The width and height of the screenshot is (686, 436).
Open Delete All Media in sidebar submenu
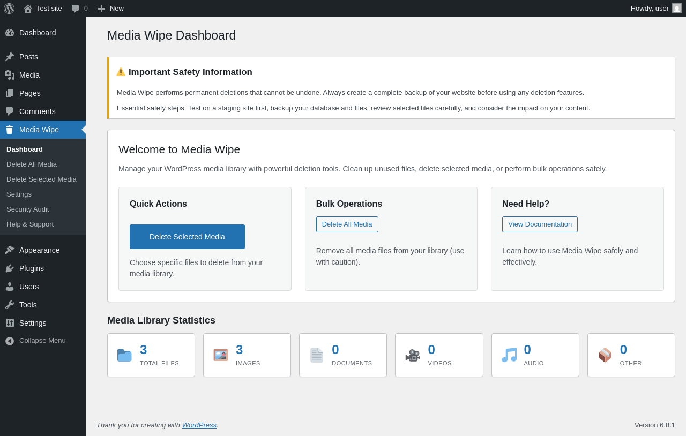pyautogui.click(x=32, y=164)
